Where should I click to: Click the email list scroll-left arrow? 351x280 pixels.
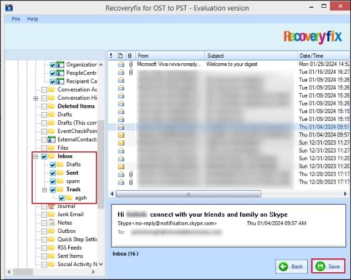point(112,194)
